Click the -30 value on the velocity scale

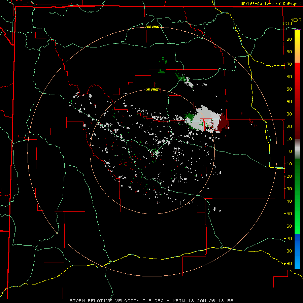coord(288,189)
